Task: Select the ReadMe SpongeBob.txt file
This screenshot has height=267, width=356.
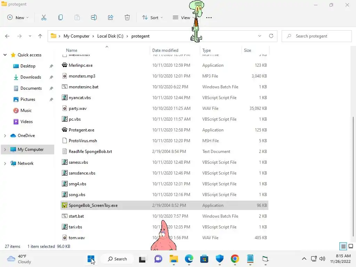Action: pyautogui.click(x=164, y=152)
